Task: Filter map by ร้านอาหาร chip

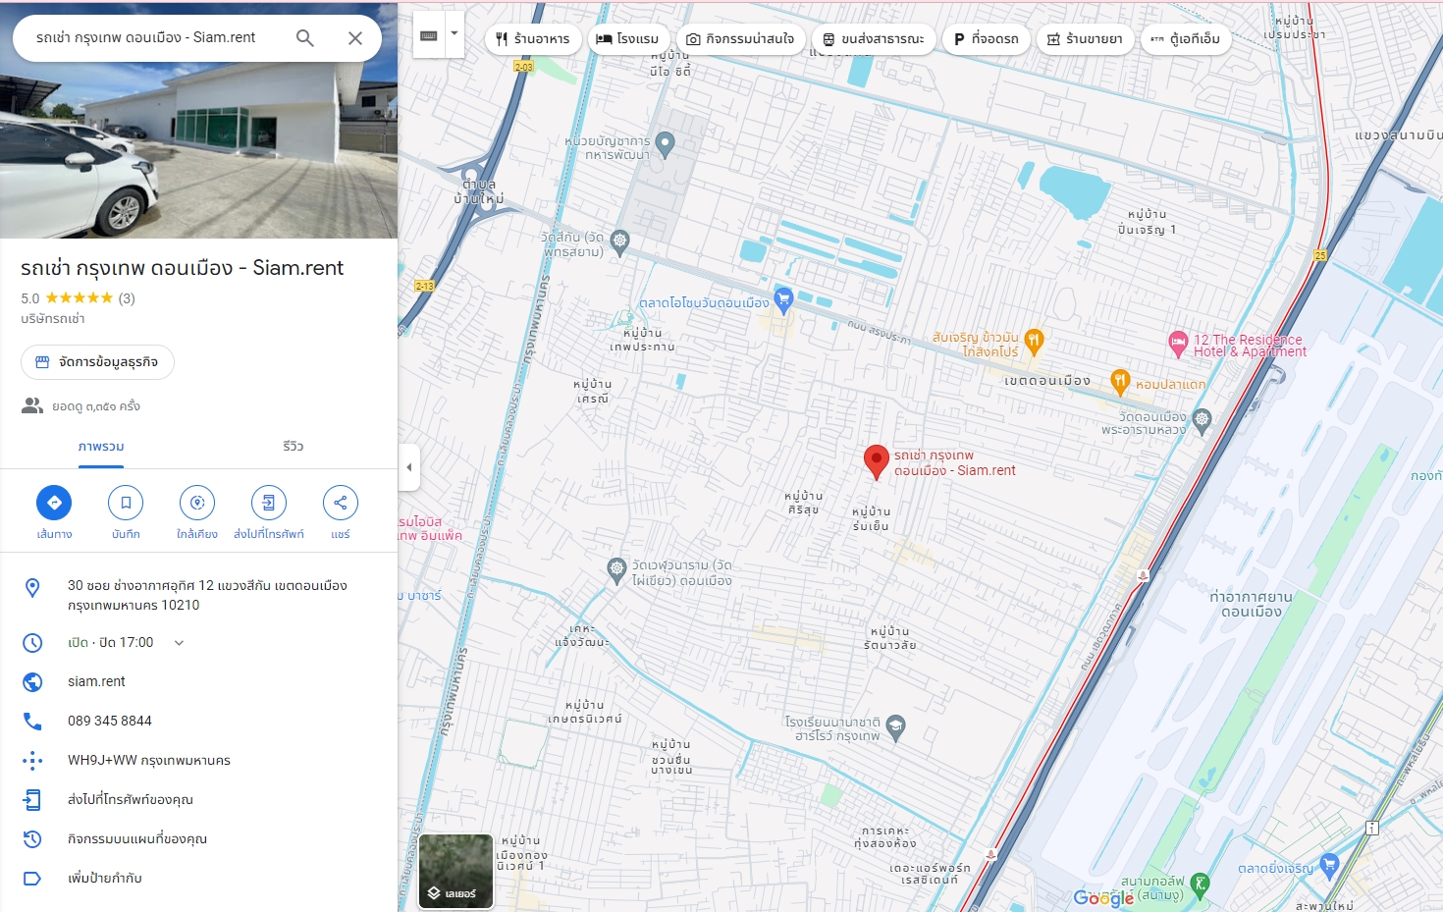Action: coord(533,39)
